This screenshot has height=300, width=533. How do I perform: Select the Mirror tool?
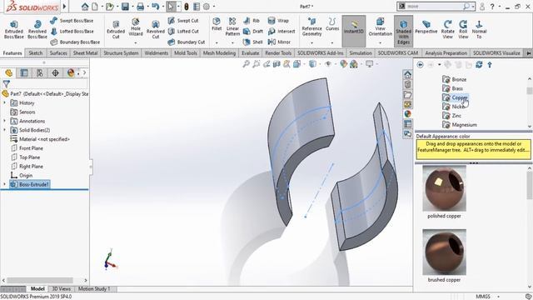point(279,42)
